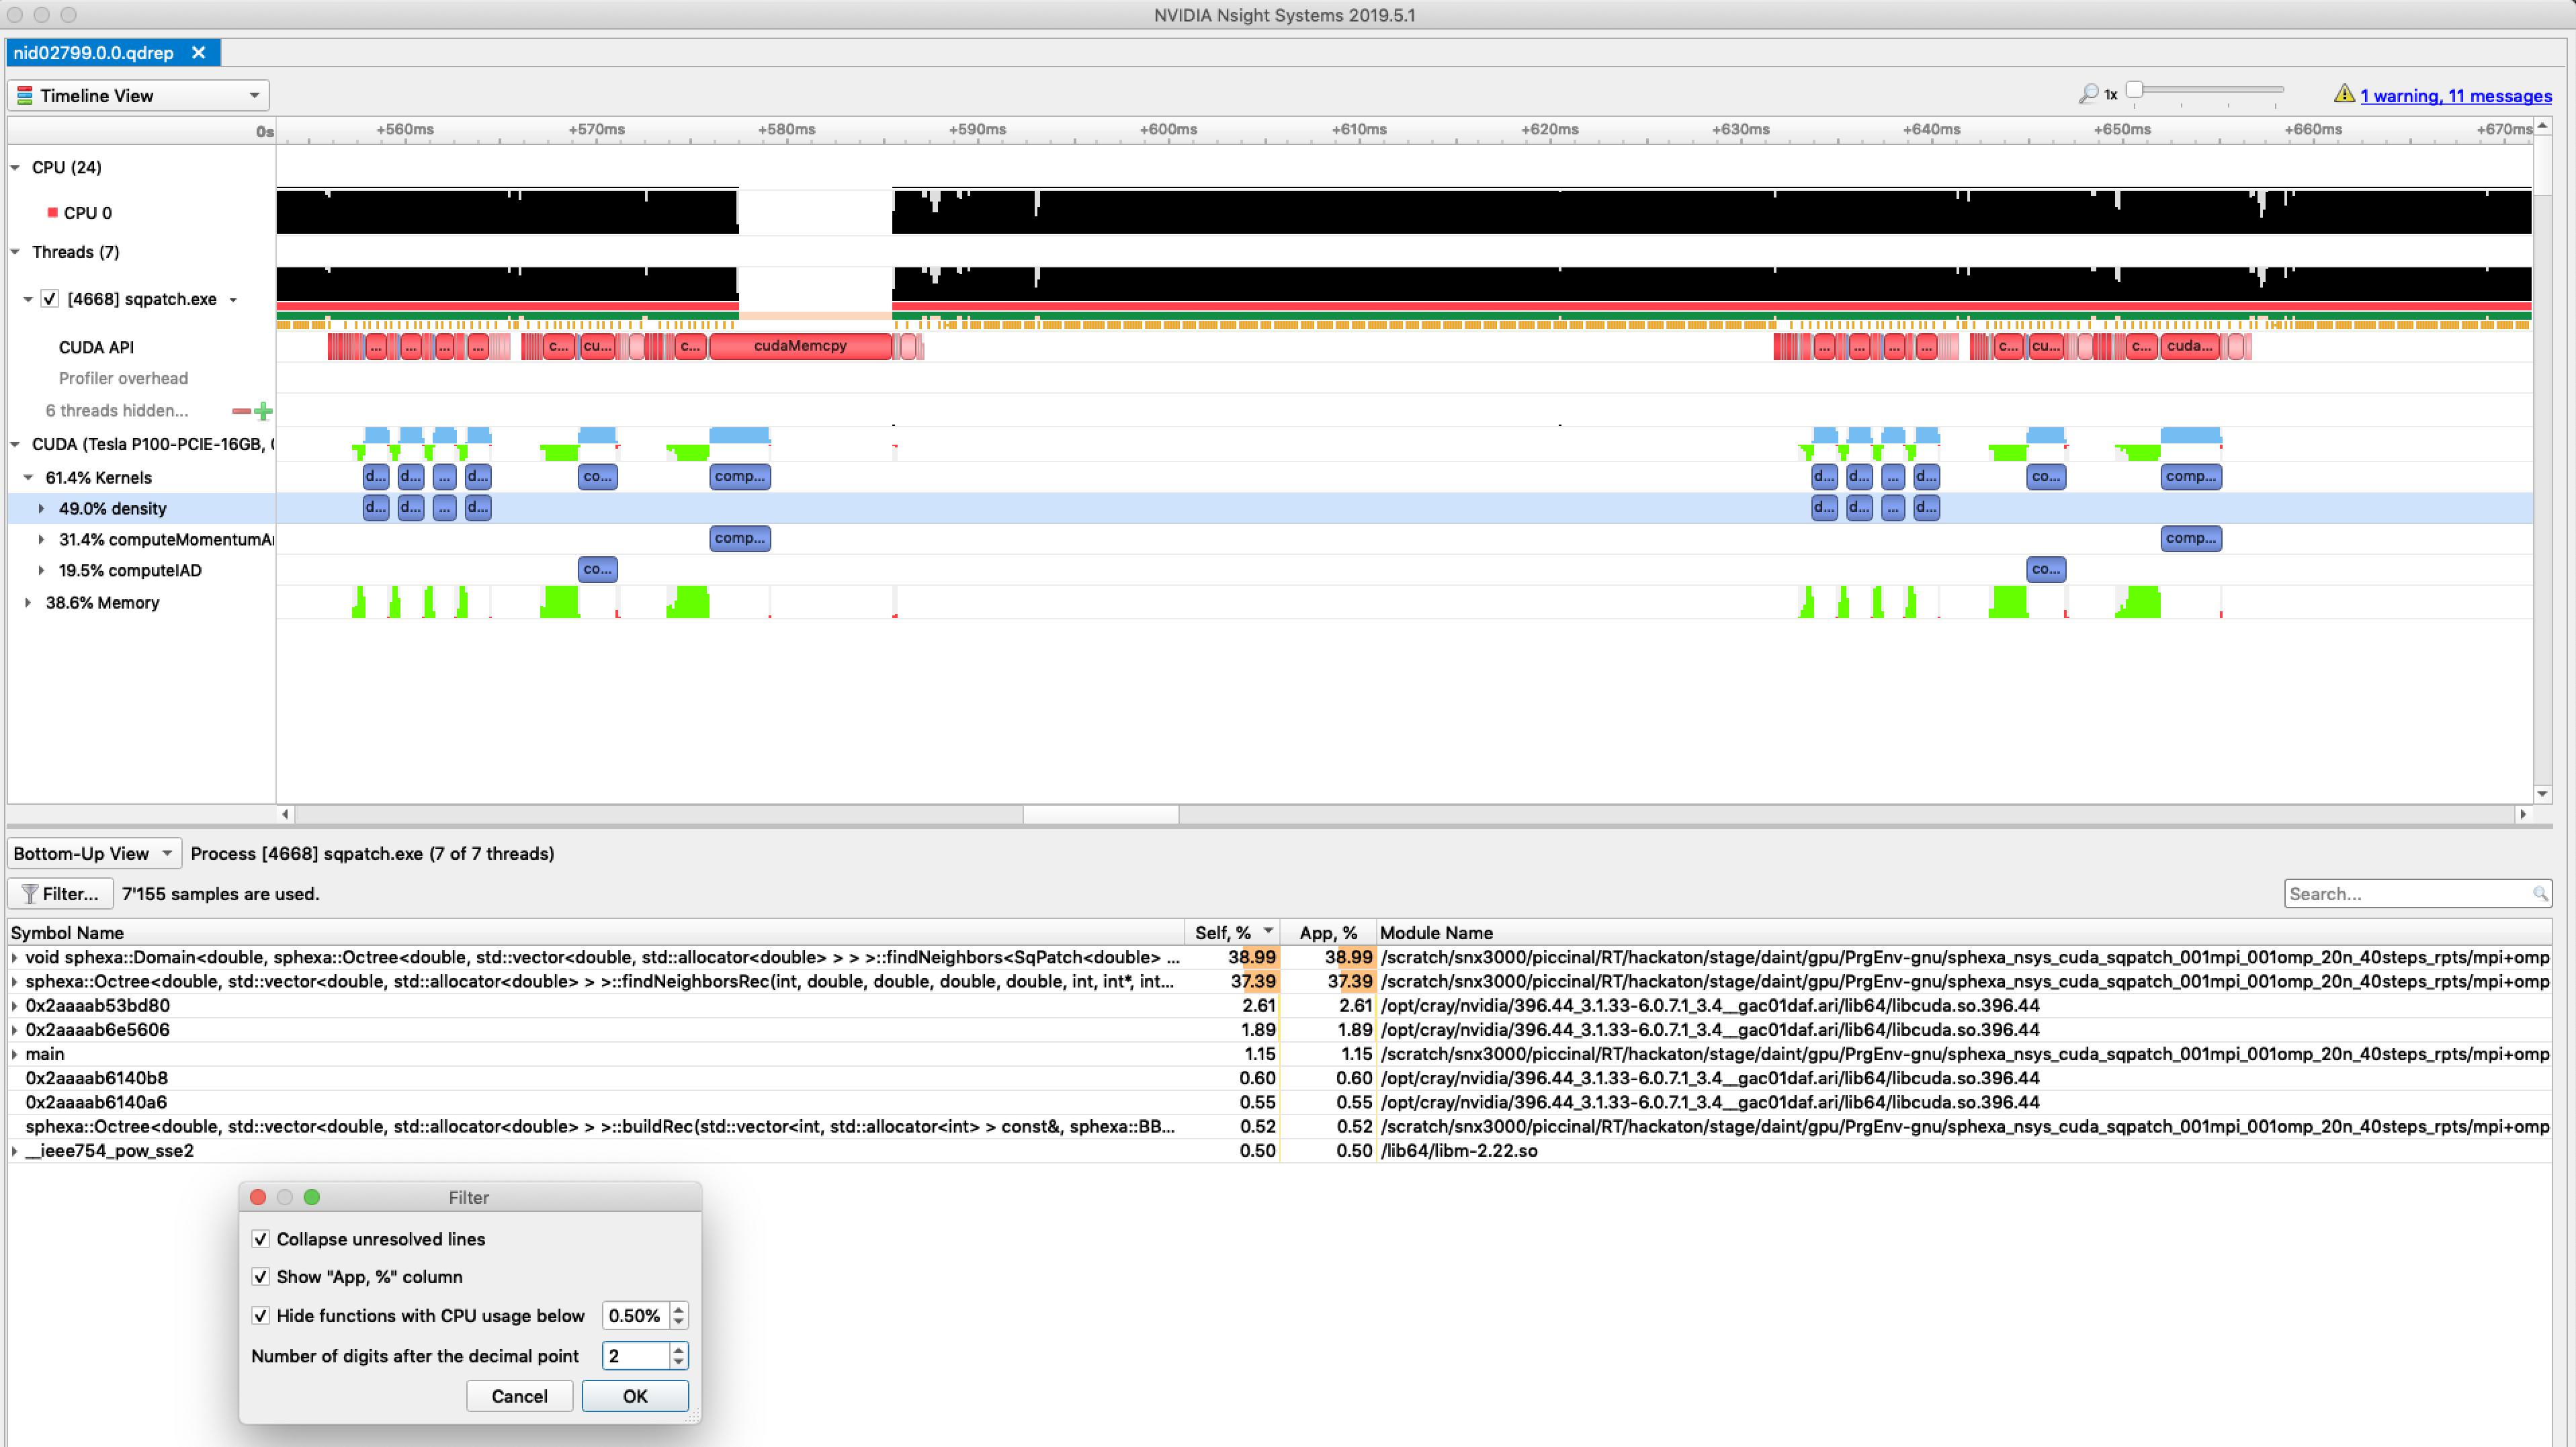Select the nid02799.0.0.qdrep tab
This screenshot has height=1447, width=2576.
[x=93, y=52]
